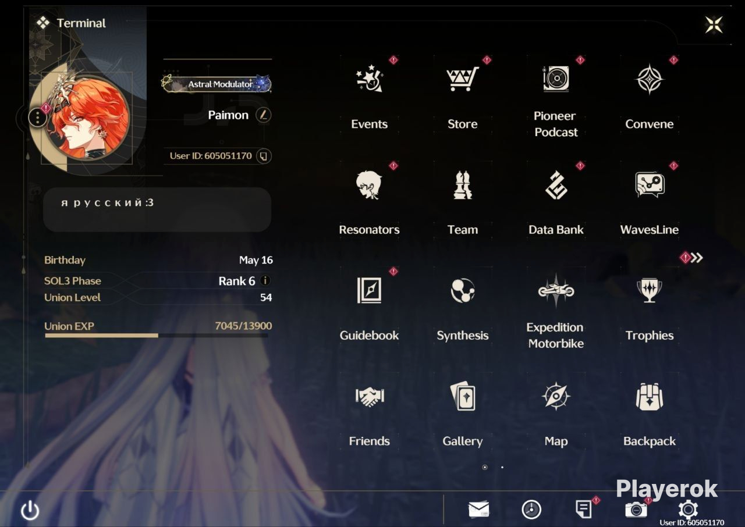Screen dimensions: 745x527
Task: Switch to the first page dot
Action: pyautogui.click(x=485, y=467)
